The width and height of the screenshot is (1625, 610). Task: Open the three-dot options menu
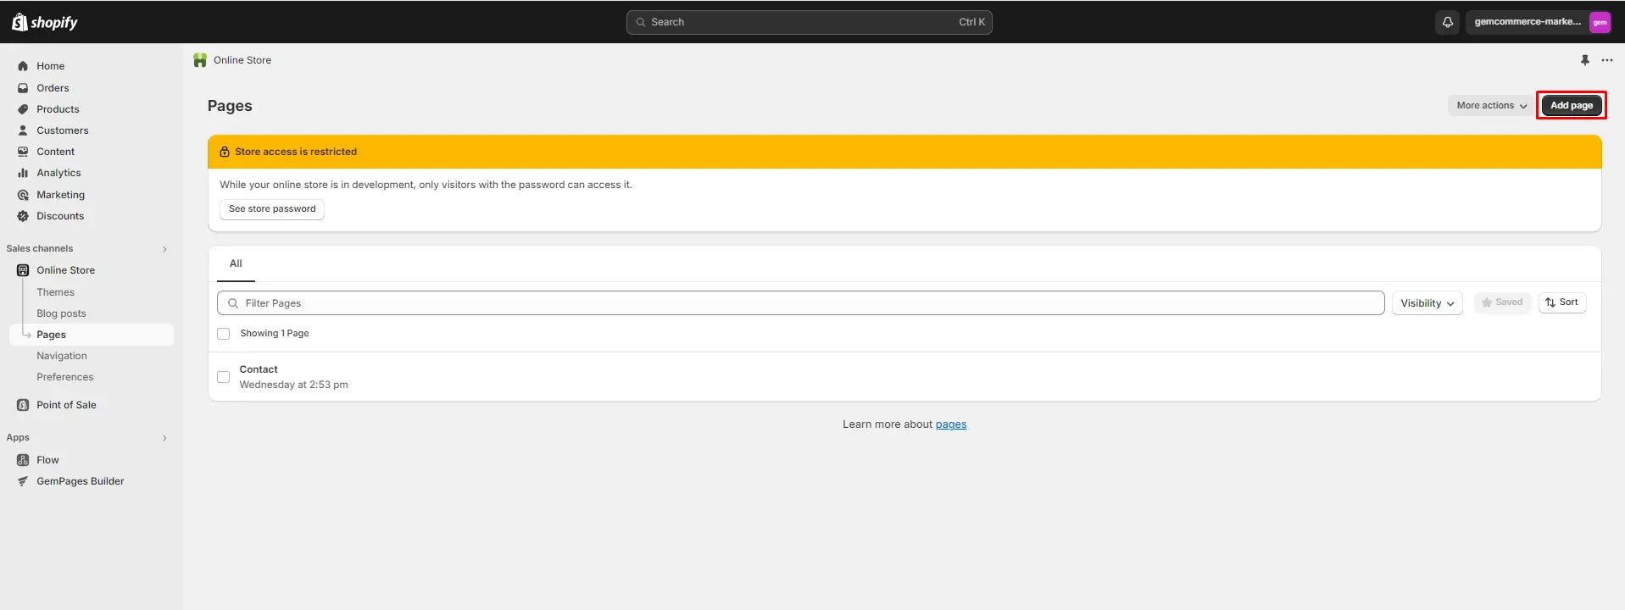pyautogui.click(x=1606, y=60)
